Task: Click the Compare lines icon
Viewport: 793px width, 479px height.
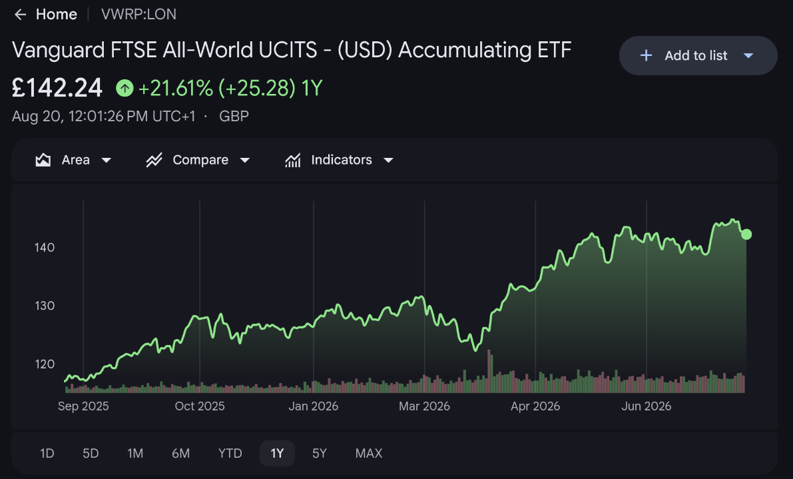Action: (154, 160)
